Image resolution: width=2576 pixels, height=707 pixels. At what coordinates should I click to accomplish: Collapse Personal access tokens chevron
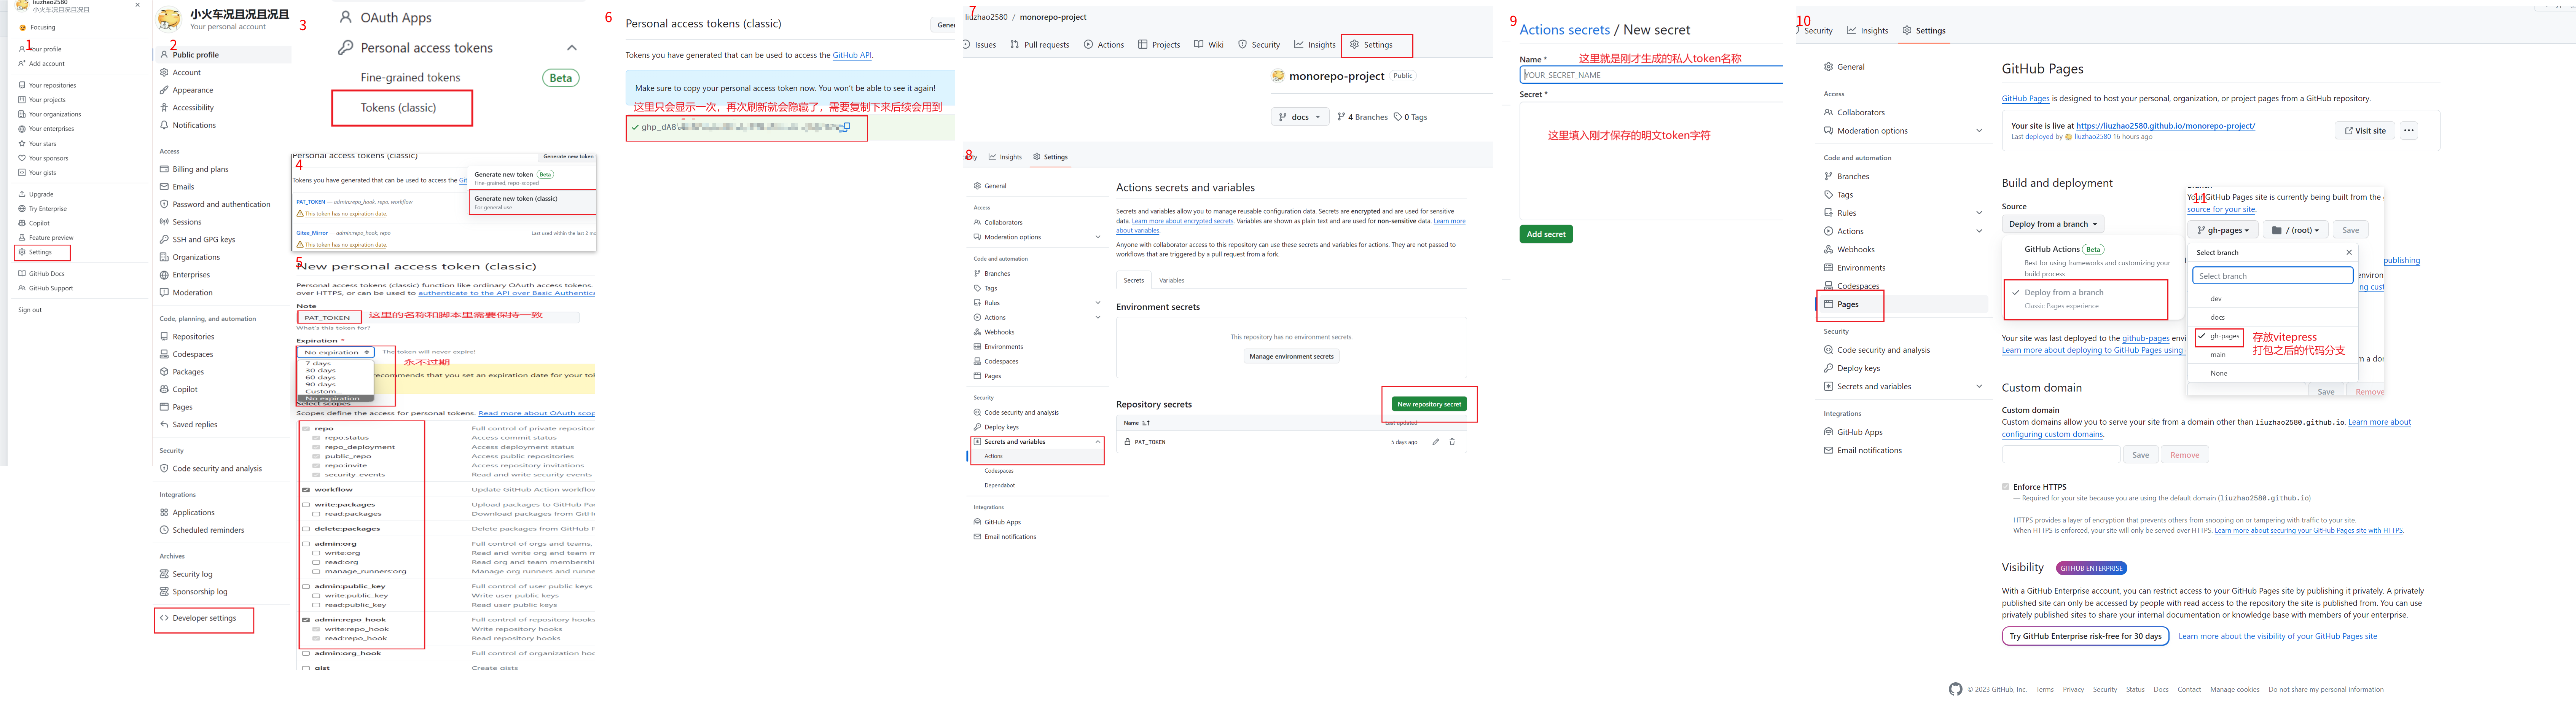(572, 48)
